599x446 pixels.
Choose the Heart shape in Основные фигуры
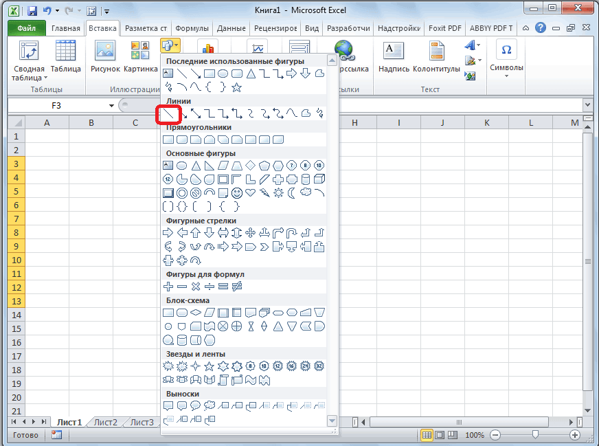(x=250, y=193)
